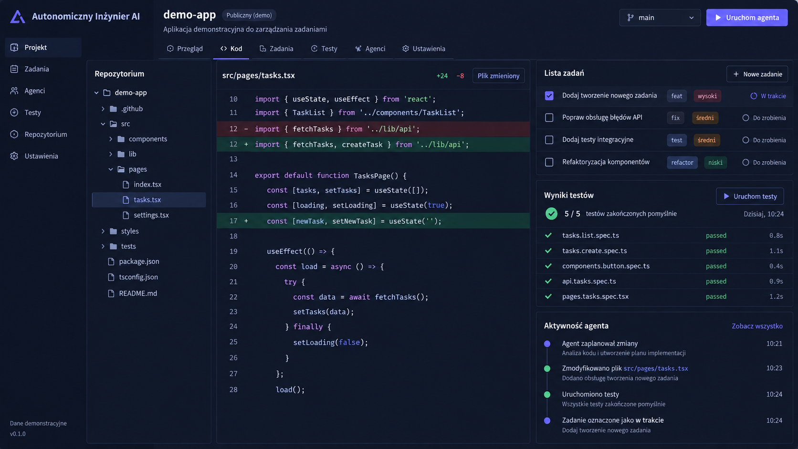Screen dimensions: 798x449
Task: Switch to the Przegląd tab
Action: click(185, 49)
